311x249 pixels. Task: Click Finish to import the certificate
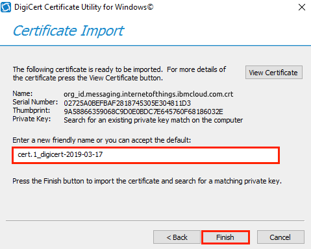pos(225,237)
